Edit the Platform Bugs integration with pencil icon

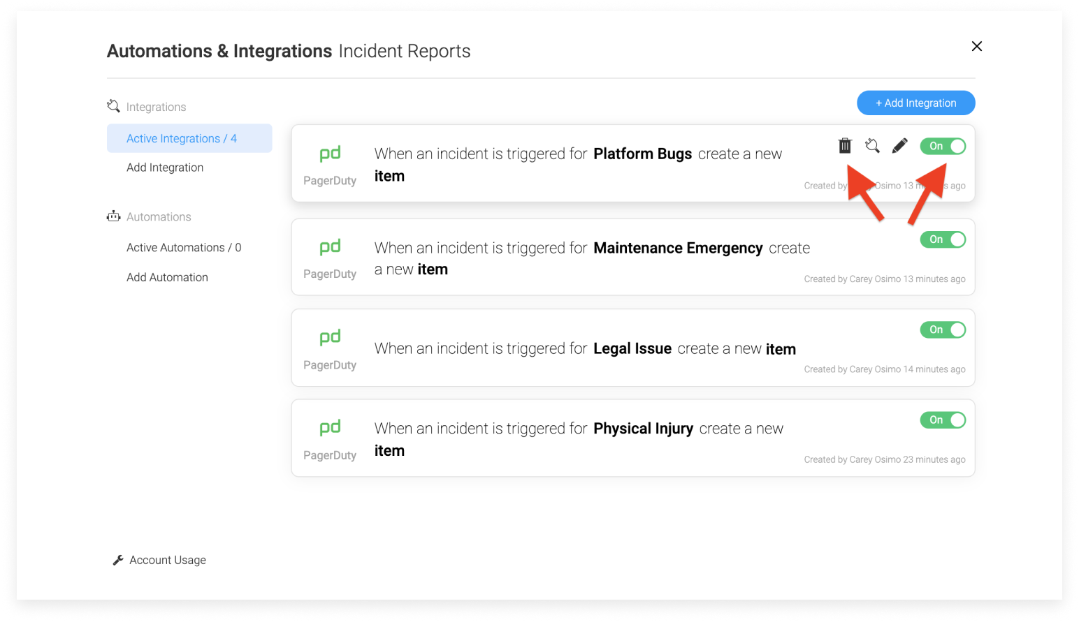900,146
